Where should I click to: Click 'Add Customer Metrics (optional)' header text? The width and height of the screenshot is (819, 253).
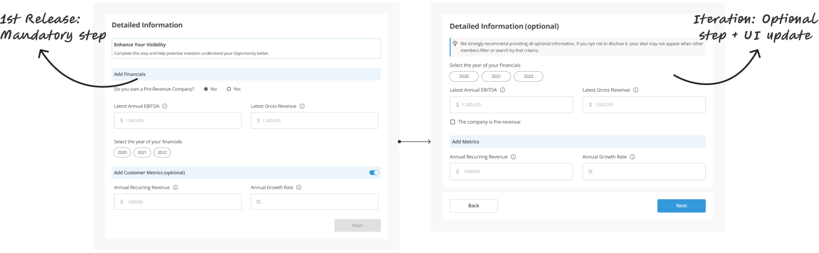pos(149,172)
